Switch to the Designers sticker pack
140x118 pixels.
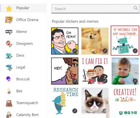pos(23,44)
